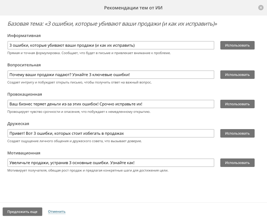The height and width of the screenshot is (220, 267).
Task: Click the dialog title Рекомендации тем от ИИ
Action: click(133, 8)
